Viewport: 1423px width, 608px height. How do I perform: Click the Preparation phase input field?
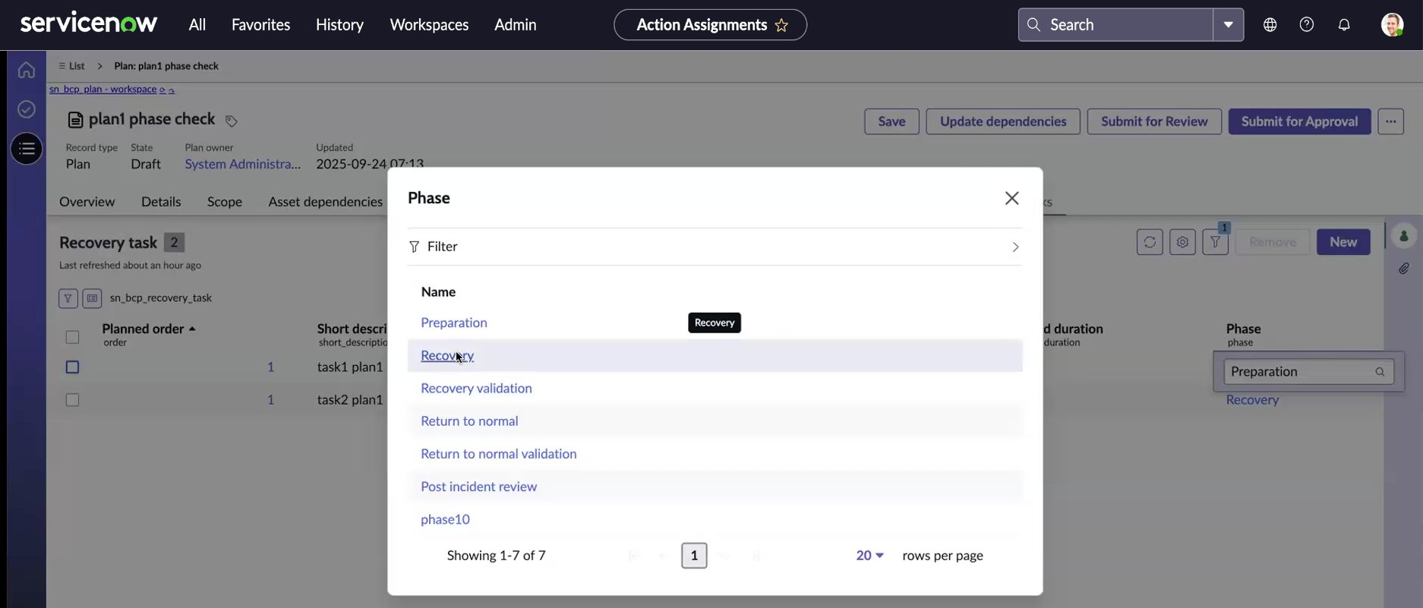(x=1308, y=372)
